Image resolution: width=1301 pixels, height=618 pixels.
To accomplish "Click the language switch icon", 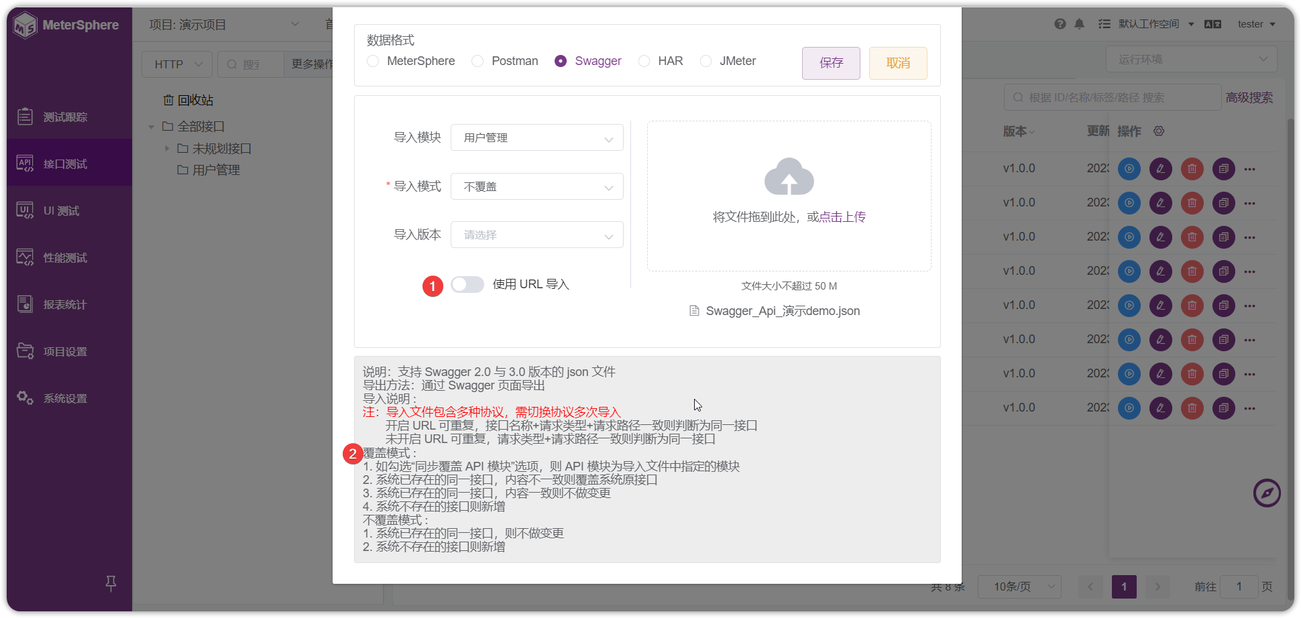I will click(1212, 24).
